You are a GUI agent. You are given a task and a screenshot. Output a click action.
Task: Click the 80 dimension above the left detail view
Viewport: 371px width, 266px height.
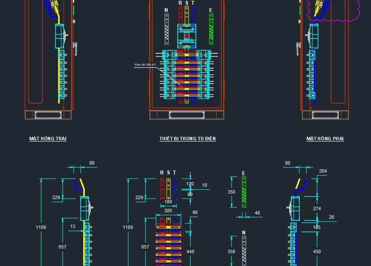click(x=91, y=163)
